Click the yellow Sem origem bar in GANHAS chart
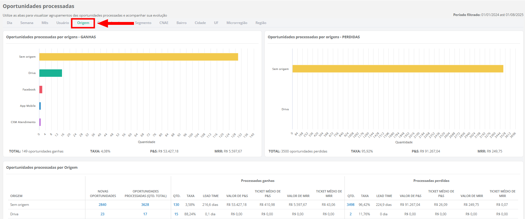 (x=139, y=57)
